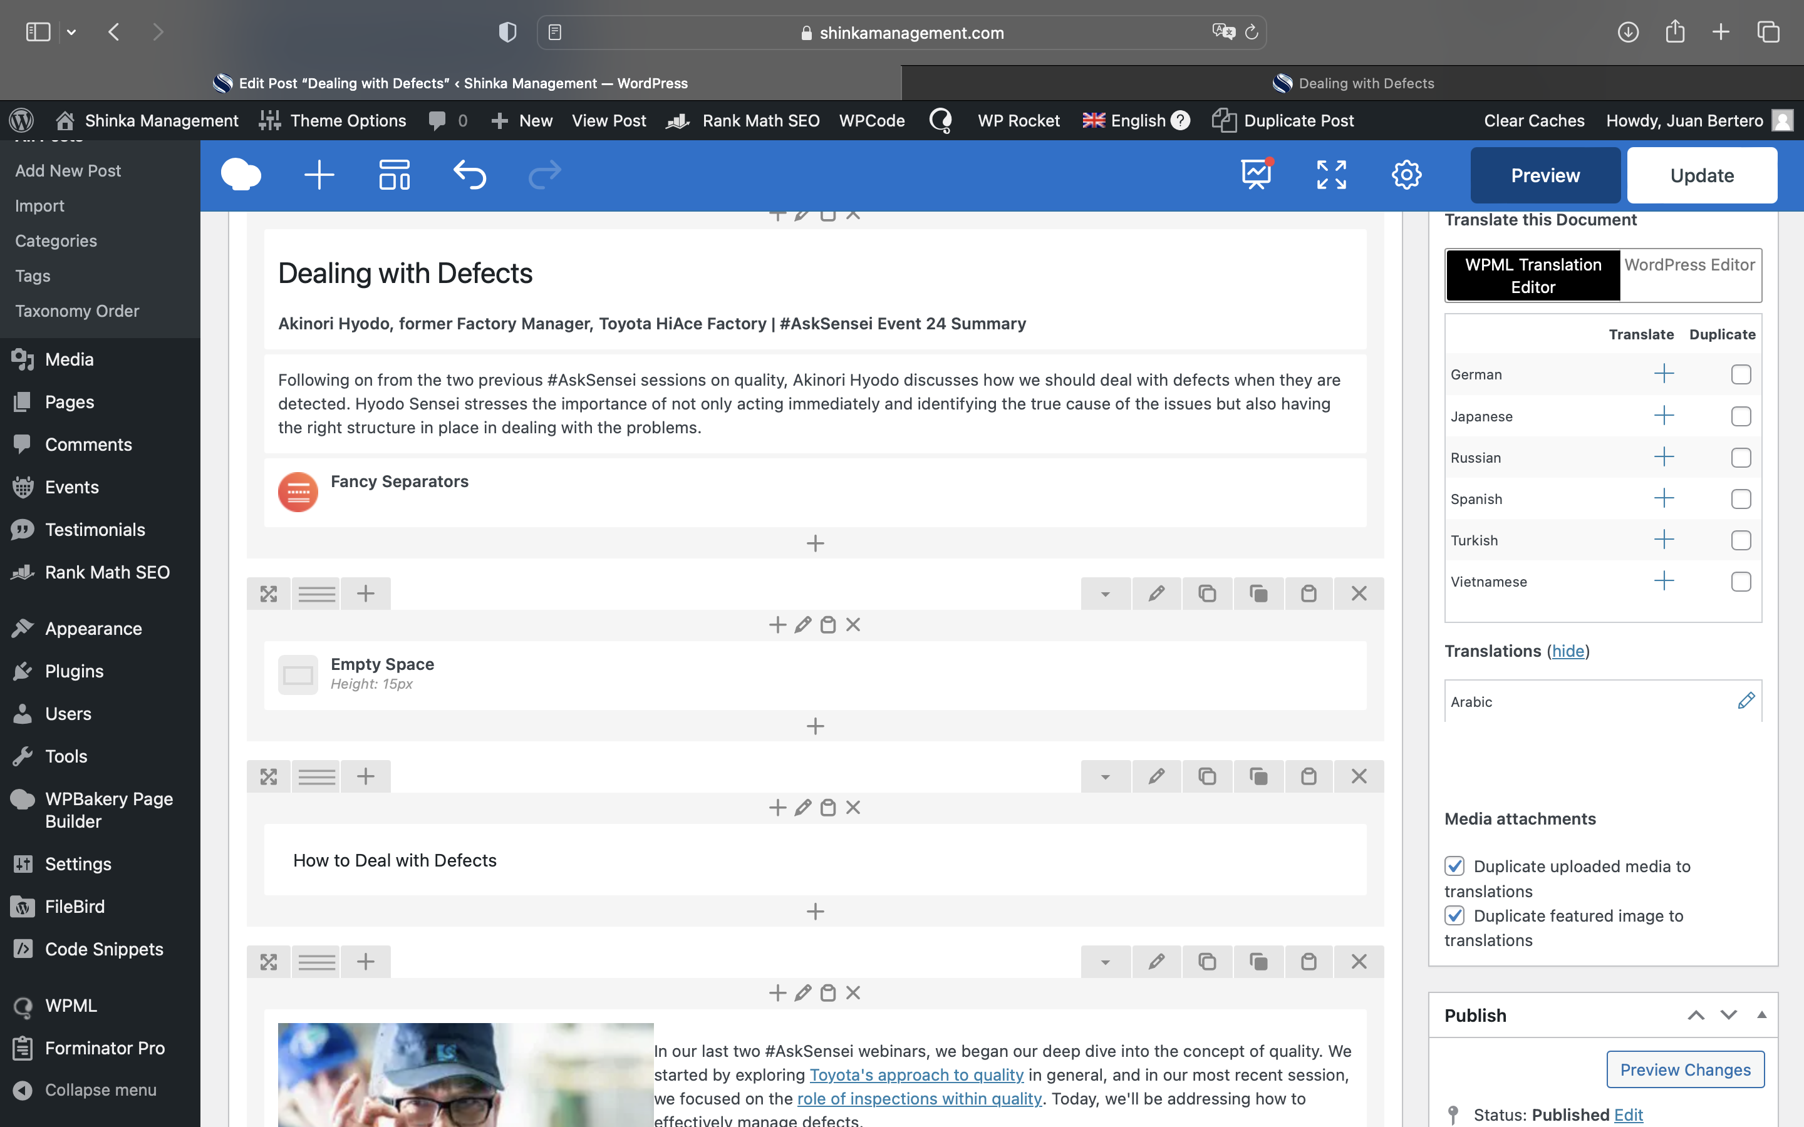1804x1127 pixels.
Task: Check Duplicate for Turkish
Action: pos(1741,540)
